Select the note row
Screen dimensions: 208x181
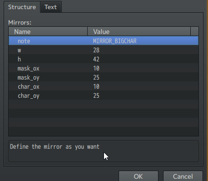[x=104, y=40]
